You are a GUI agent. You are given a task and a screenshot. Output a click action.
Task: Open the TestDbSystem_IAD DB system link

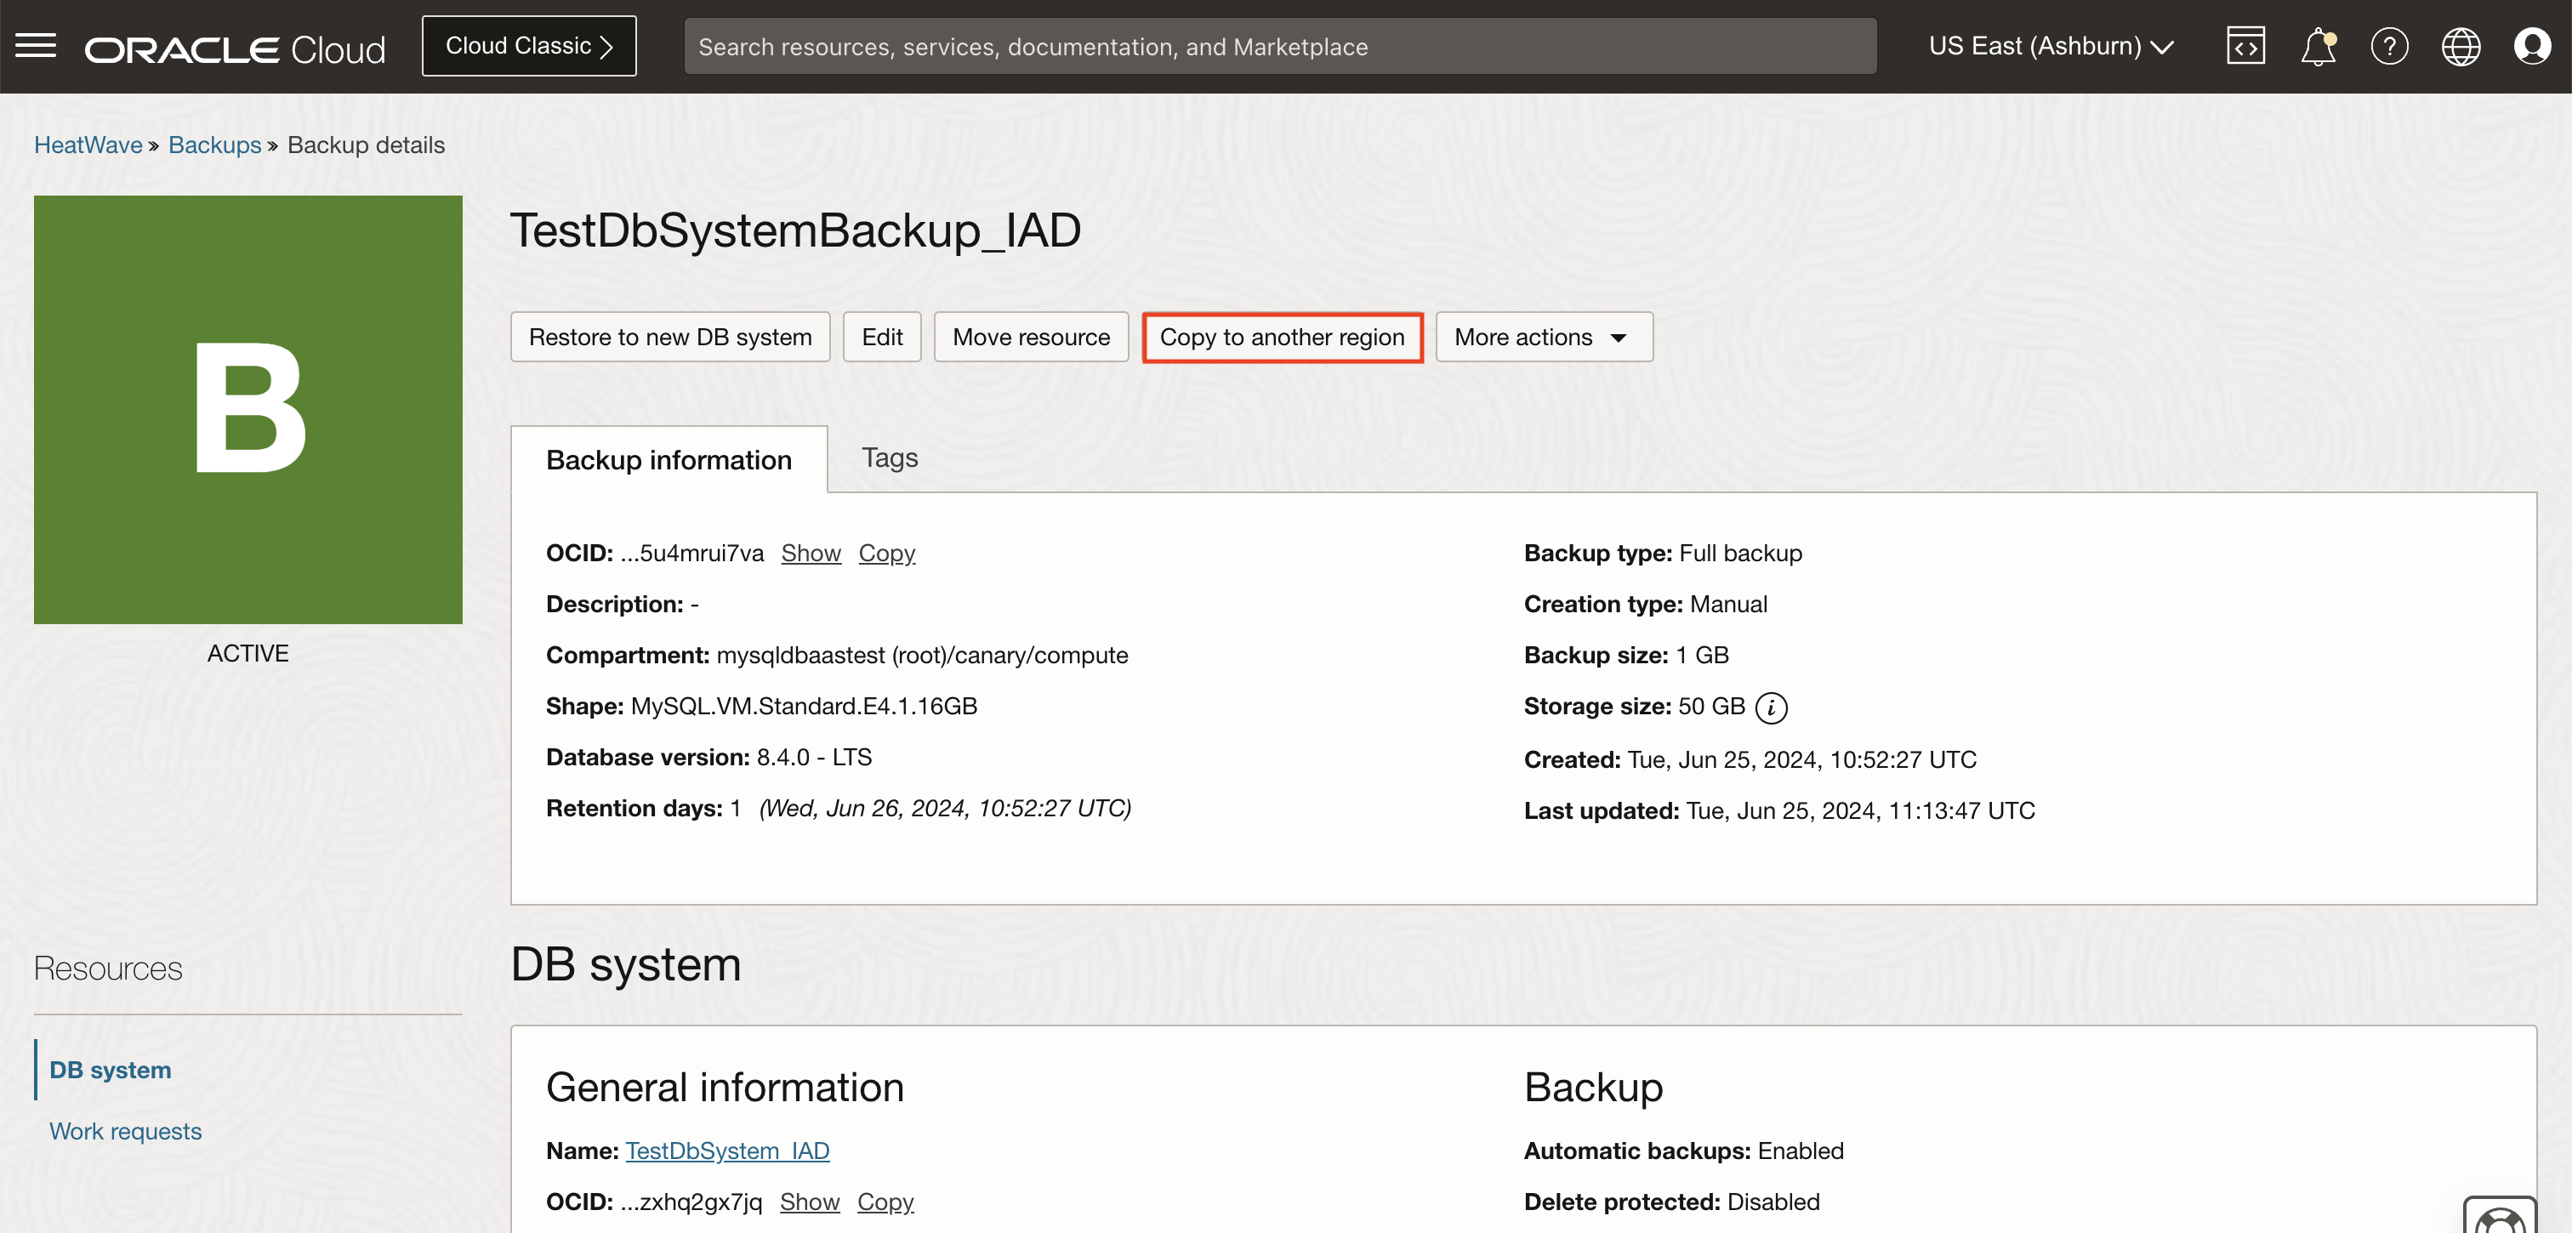tap(727, 1151)
